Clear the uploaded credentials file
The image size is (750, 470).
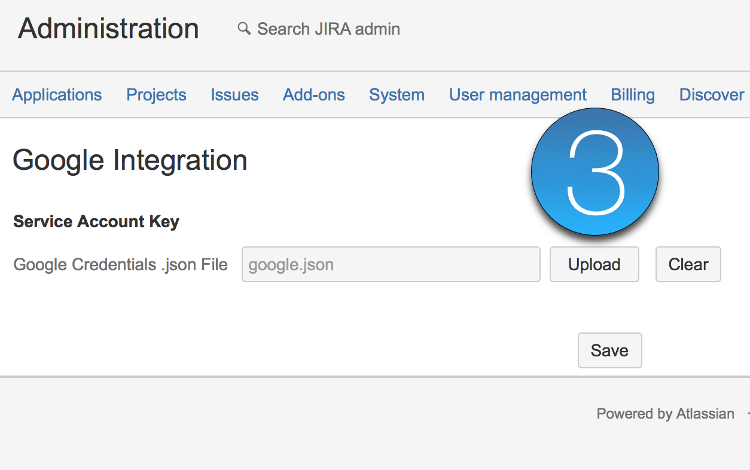[x=688, y=264]
